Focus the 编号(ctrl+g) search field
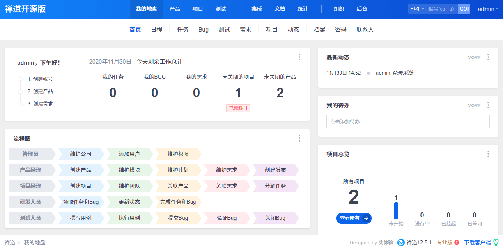This screenshot has height=249, width=503. click(x=442, y=9)
